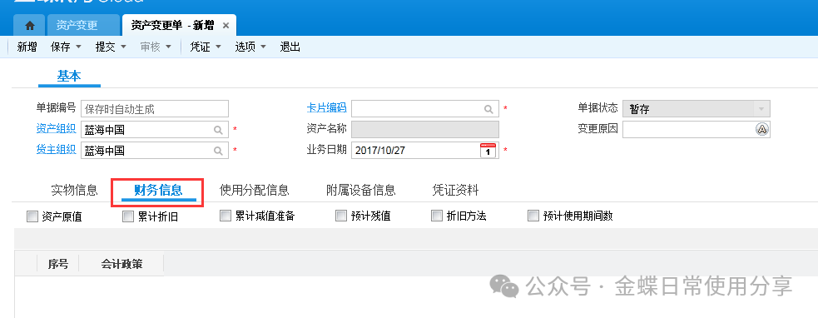Click the search icon in 货主组织 field
This screenshot has width=818, height=318.
tap(219, 151)
